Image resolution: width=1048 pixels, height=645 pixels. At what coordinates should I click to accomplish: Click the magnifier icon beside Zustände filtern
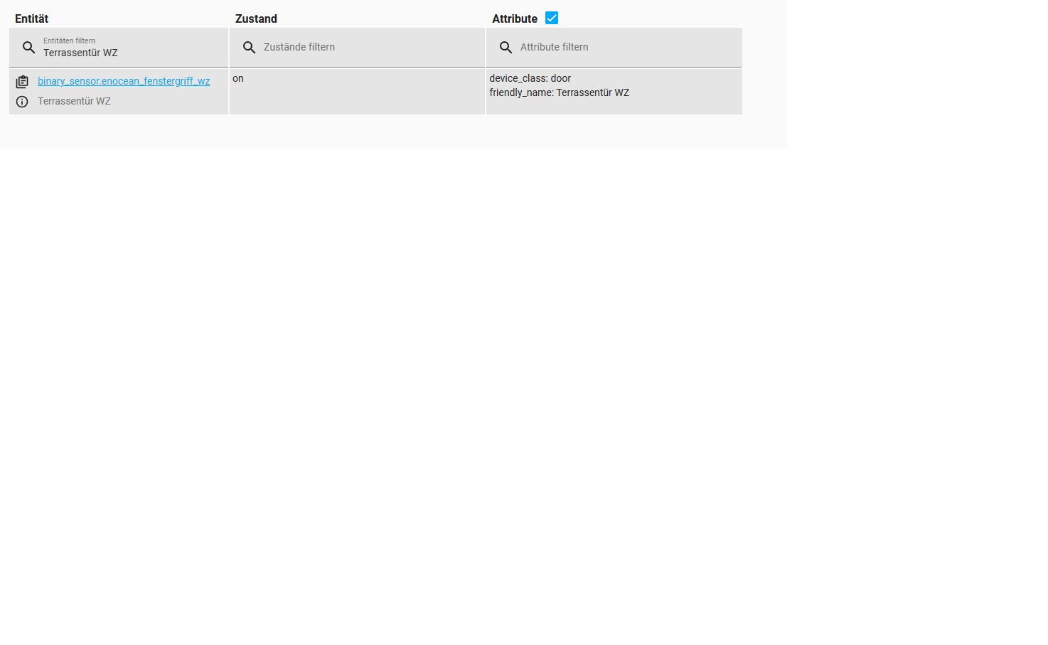(x=249, y=48)
